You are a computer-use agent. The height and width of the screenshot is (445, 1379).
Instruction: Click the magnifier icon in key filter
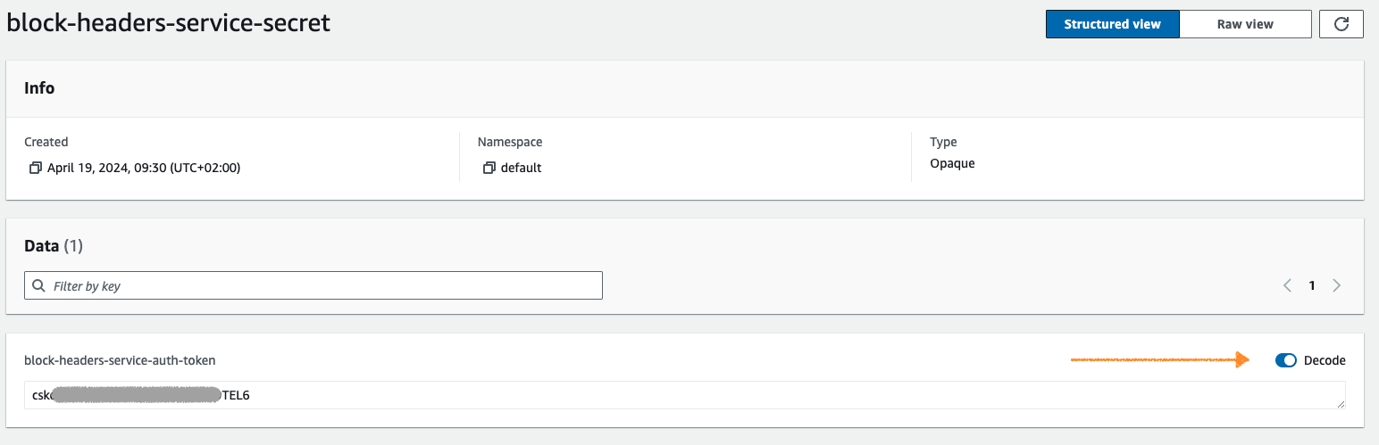(x=38, y=286)
